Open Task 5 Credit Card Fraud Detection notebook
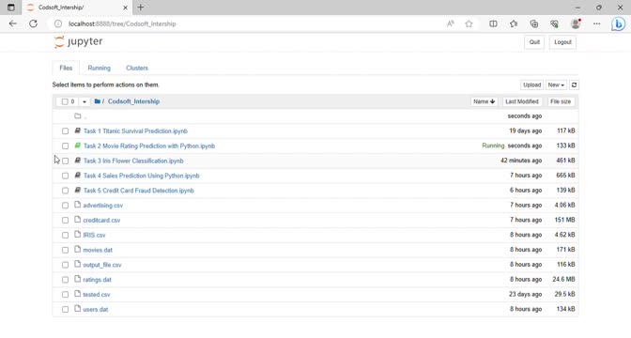This screenshot has width=631, height=338. [138, 191]
